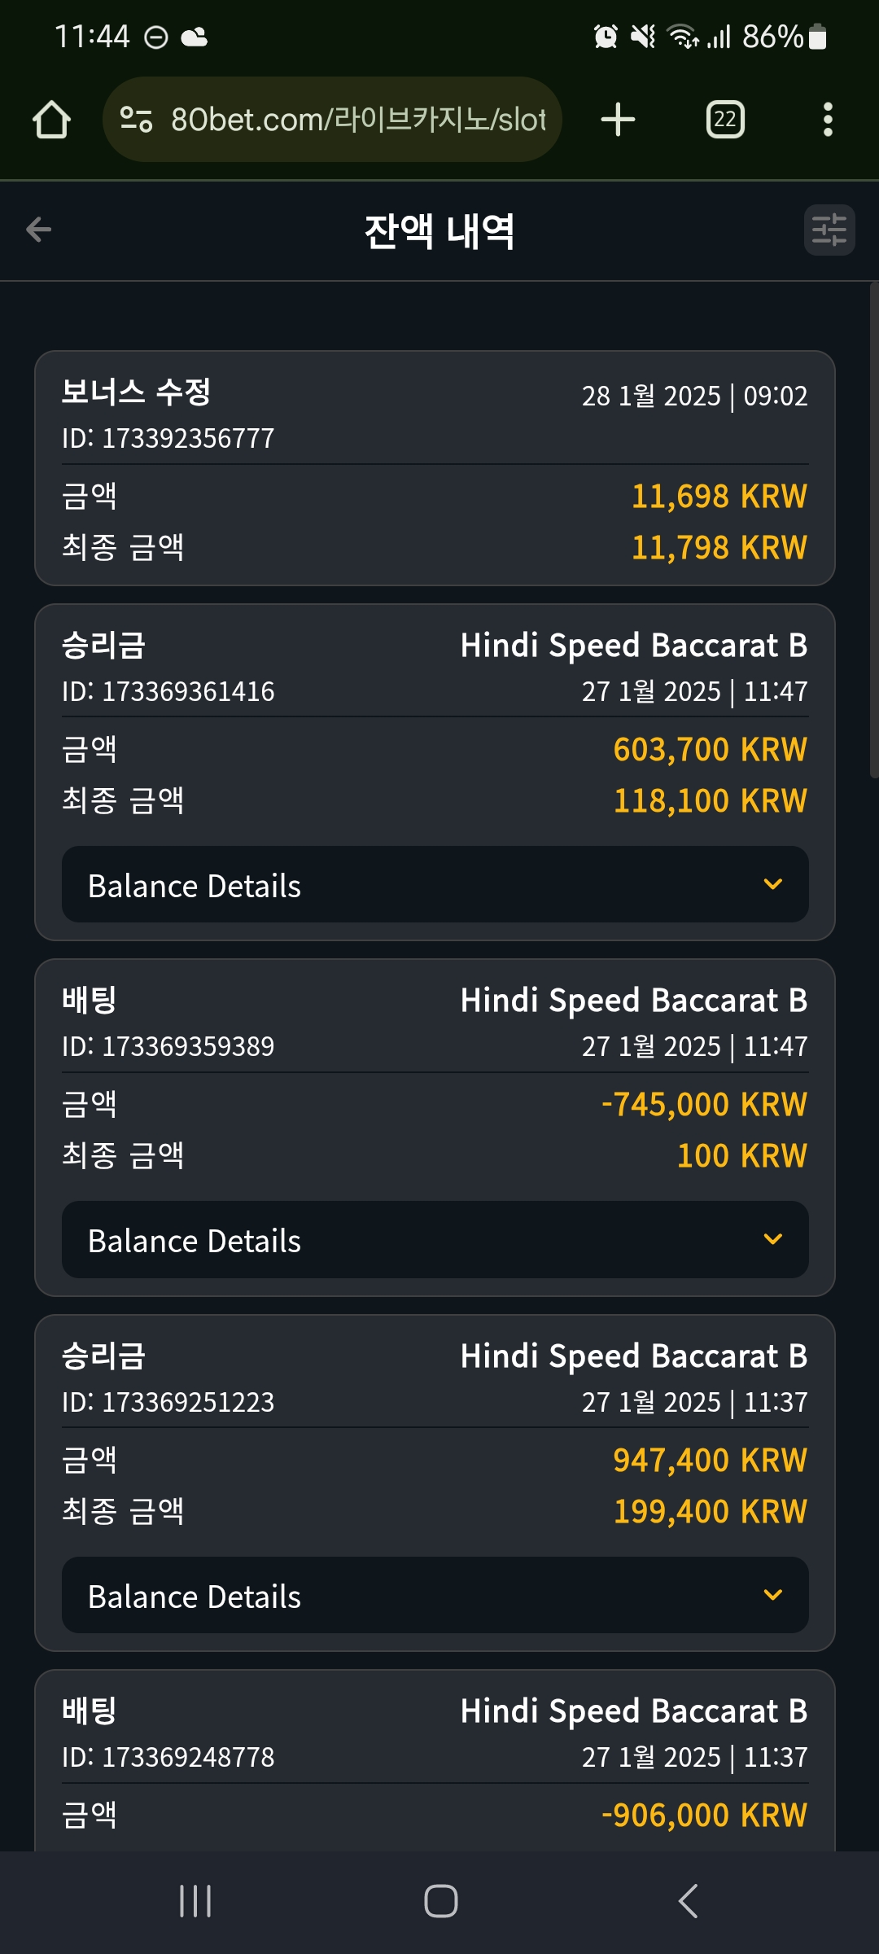
Task: Open site settings icon in address bar
Action: click(x=136, y=120)
